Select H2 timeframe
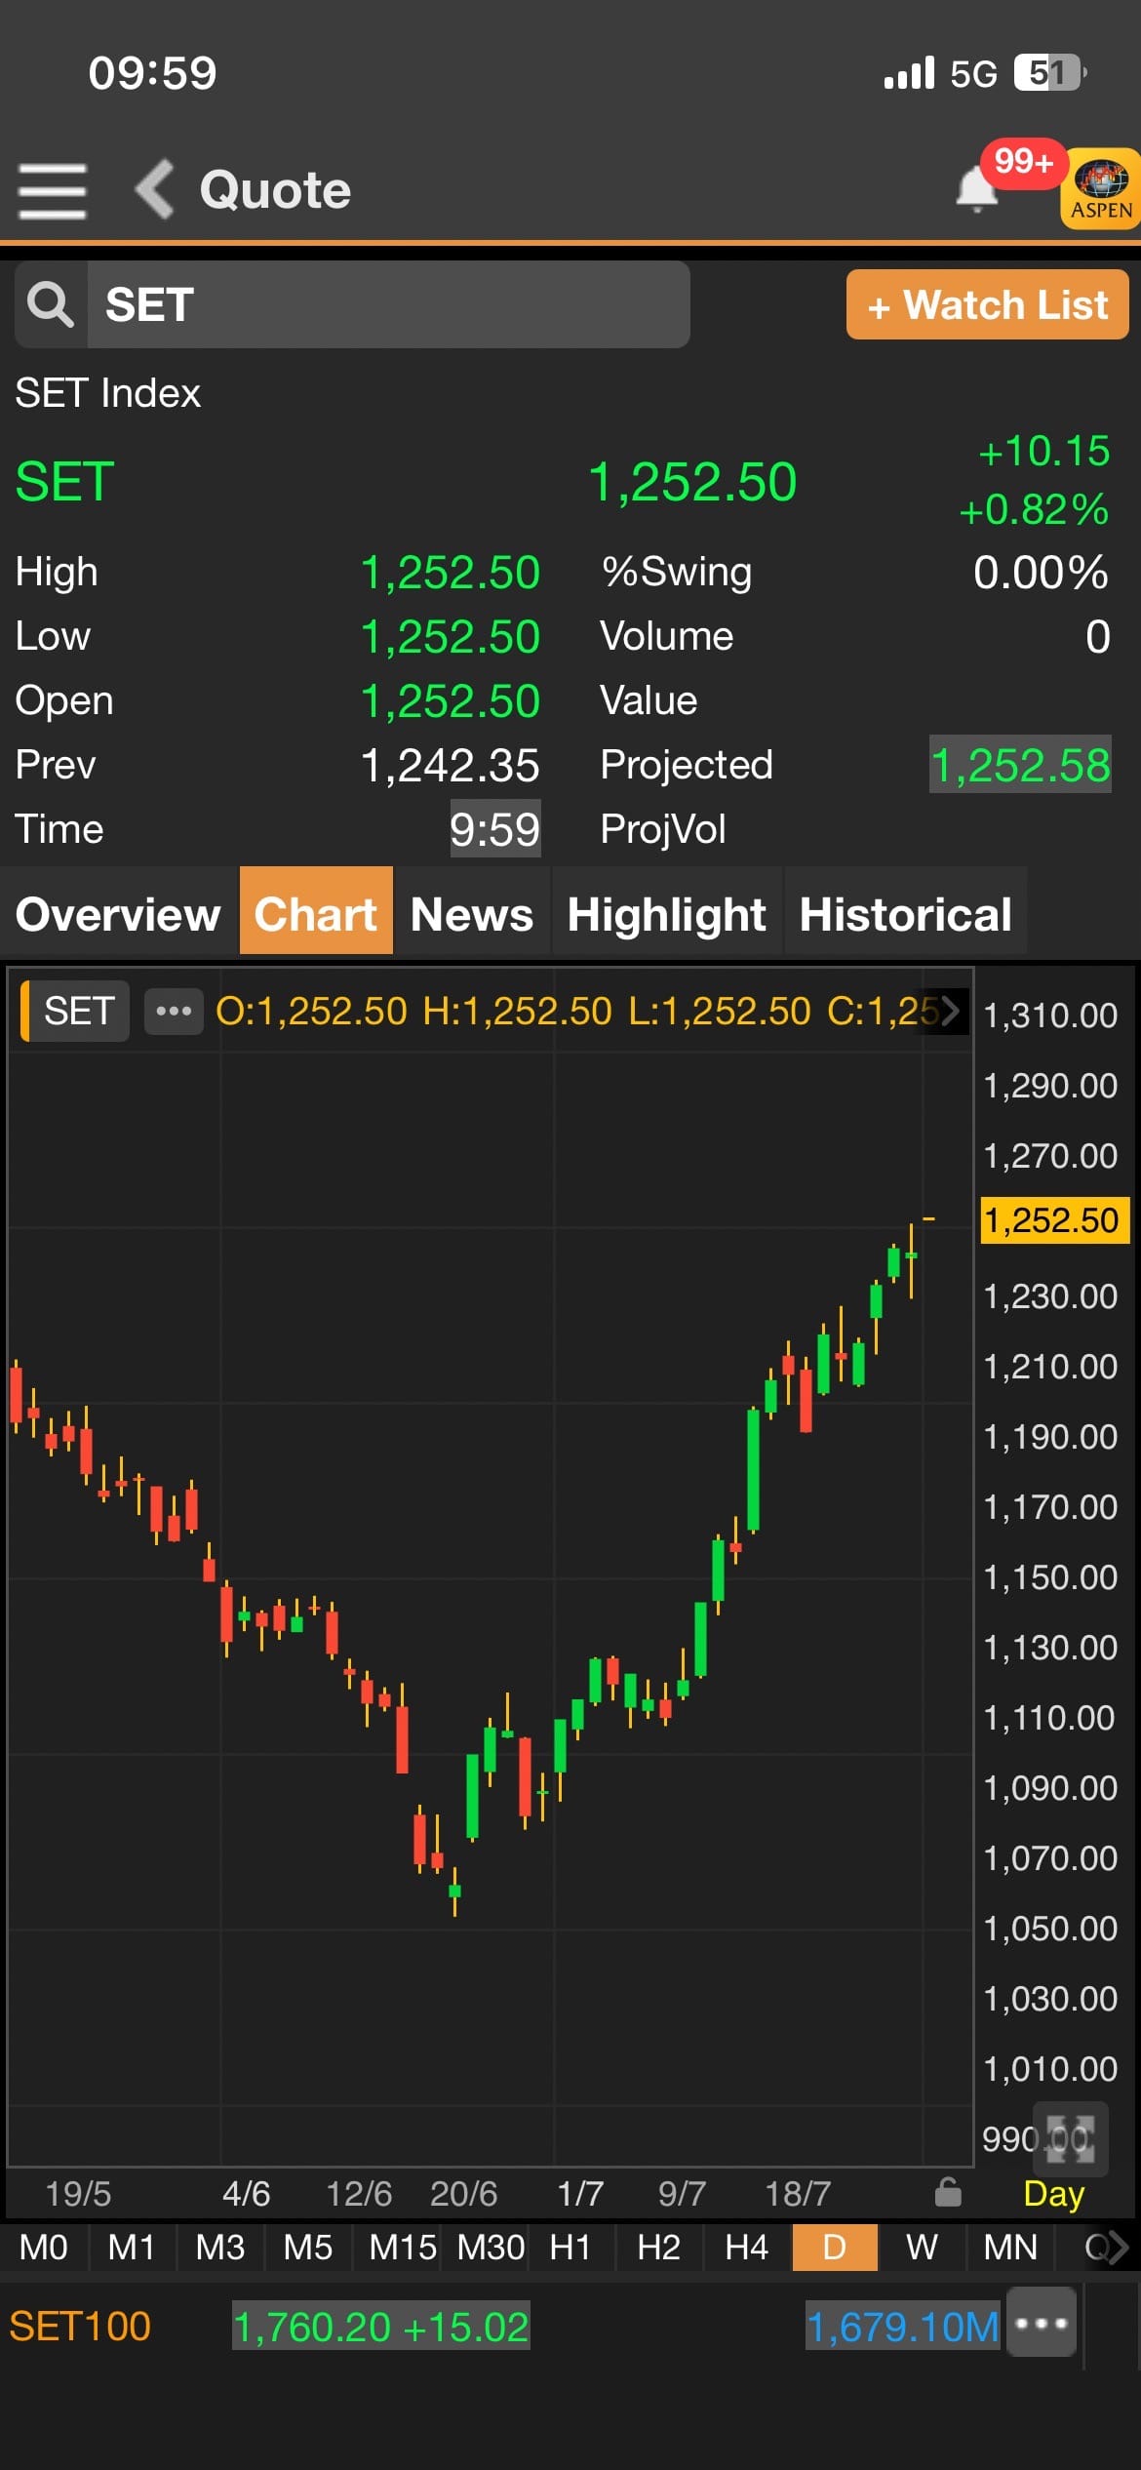The height and width of the screenshot is (2470, 1141). 658,2248
